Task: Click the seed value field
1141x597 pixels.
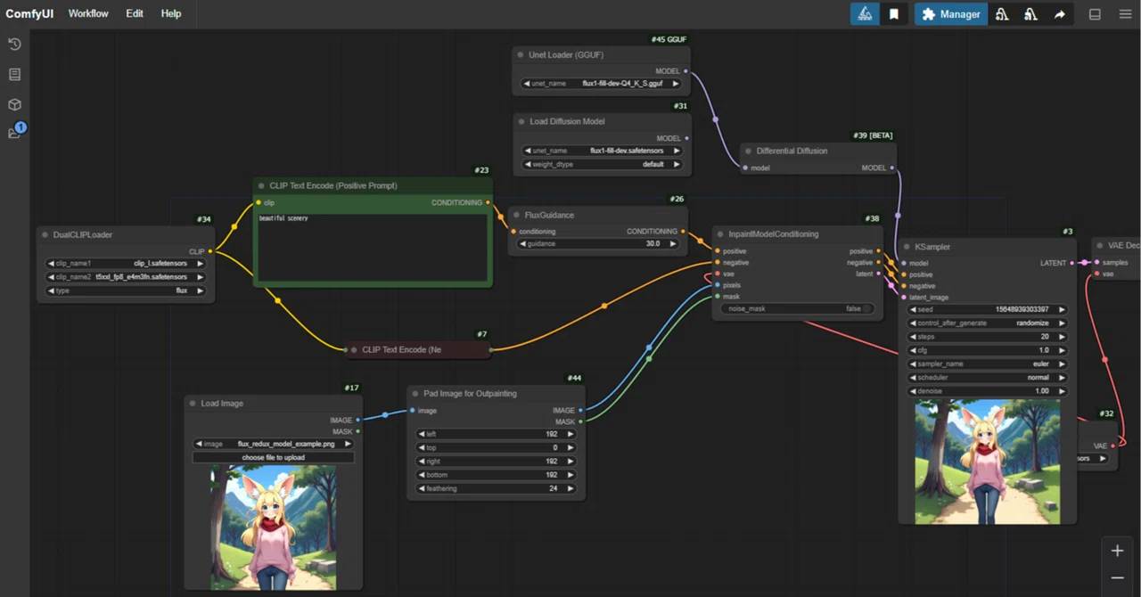Action: (987, 309)
